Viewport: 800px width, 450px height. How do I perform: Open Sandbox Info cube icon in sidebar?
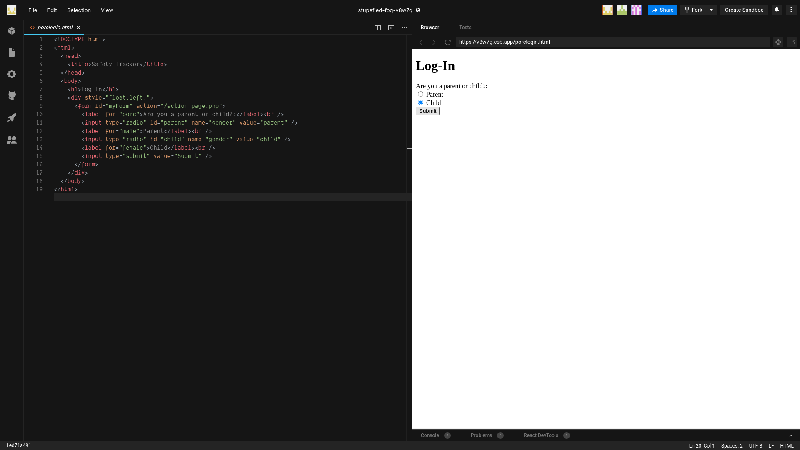click(12, 31)
